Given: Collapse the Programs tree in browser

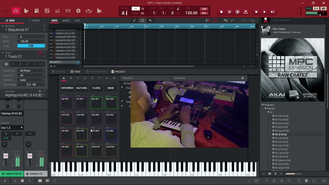Looking at the screenshot, I should 263,105.
